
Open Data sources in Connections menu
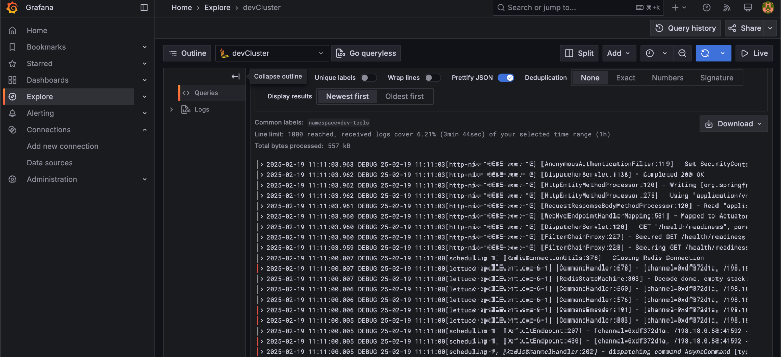click(x=50, y=162)
